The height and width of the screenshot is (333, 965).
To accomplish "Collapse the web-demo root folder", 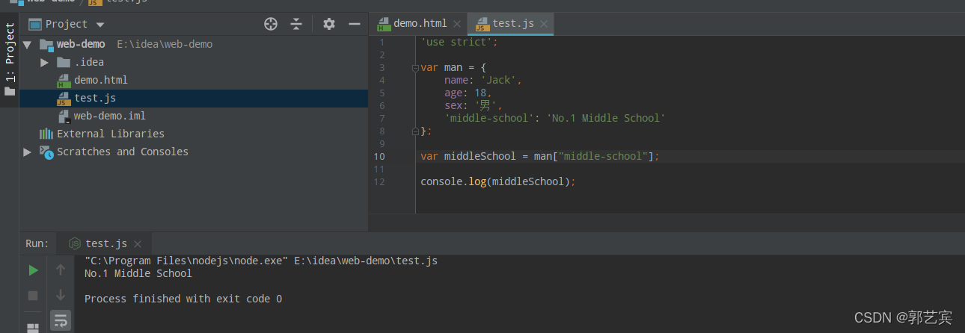I will [27, 44].
